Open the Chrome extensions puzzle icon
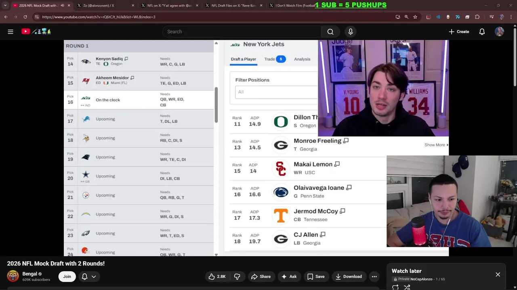The height and width of the screenshot is (290, 517). tap(477, 17)
